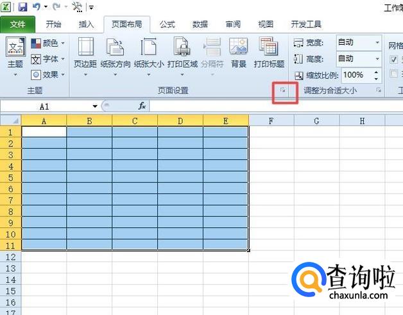Click cell B13
The image size is (403, 315).
pos(89,268)
